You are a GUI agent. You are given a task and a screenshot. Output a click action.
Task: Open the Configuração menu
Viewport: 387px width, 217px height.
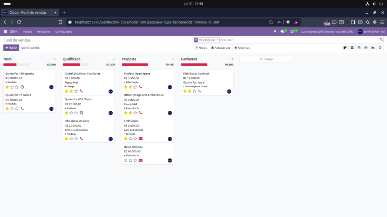(x=64, y=31)
